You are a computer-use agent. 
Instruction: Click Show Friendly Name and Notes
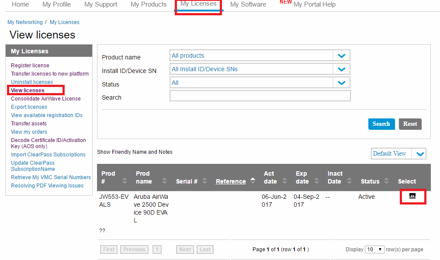click(x=135, y=152)
